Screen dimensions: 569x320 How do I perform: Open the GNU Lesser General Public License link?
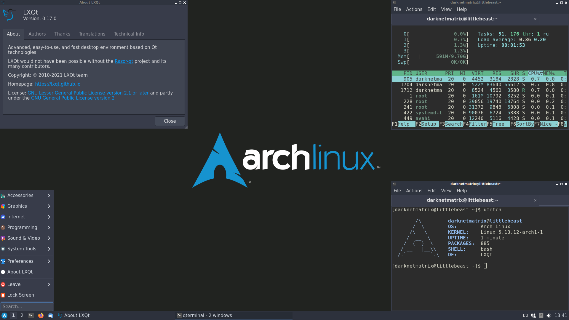click(x=88, y=93)
